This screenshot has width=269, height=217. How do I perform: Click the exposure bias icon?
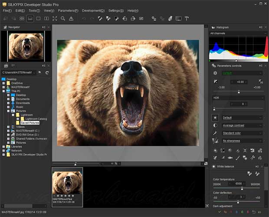(x=216, y=81)
